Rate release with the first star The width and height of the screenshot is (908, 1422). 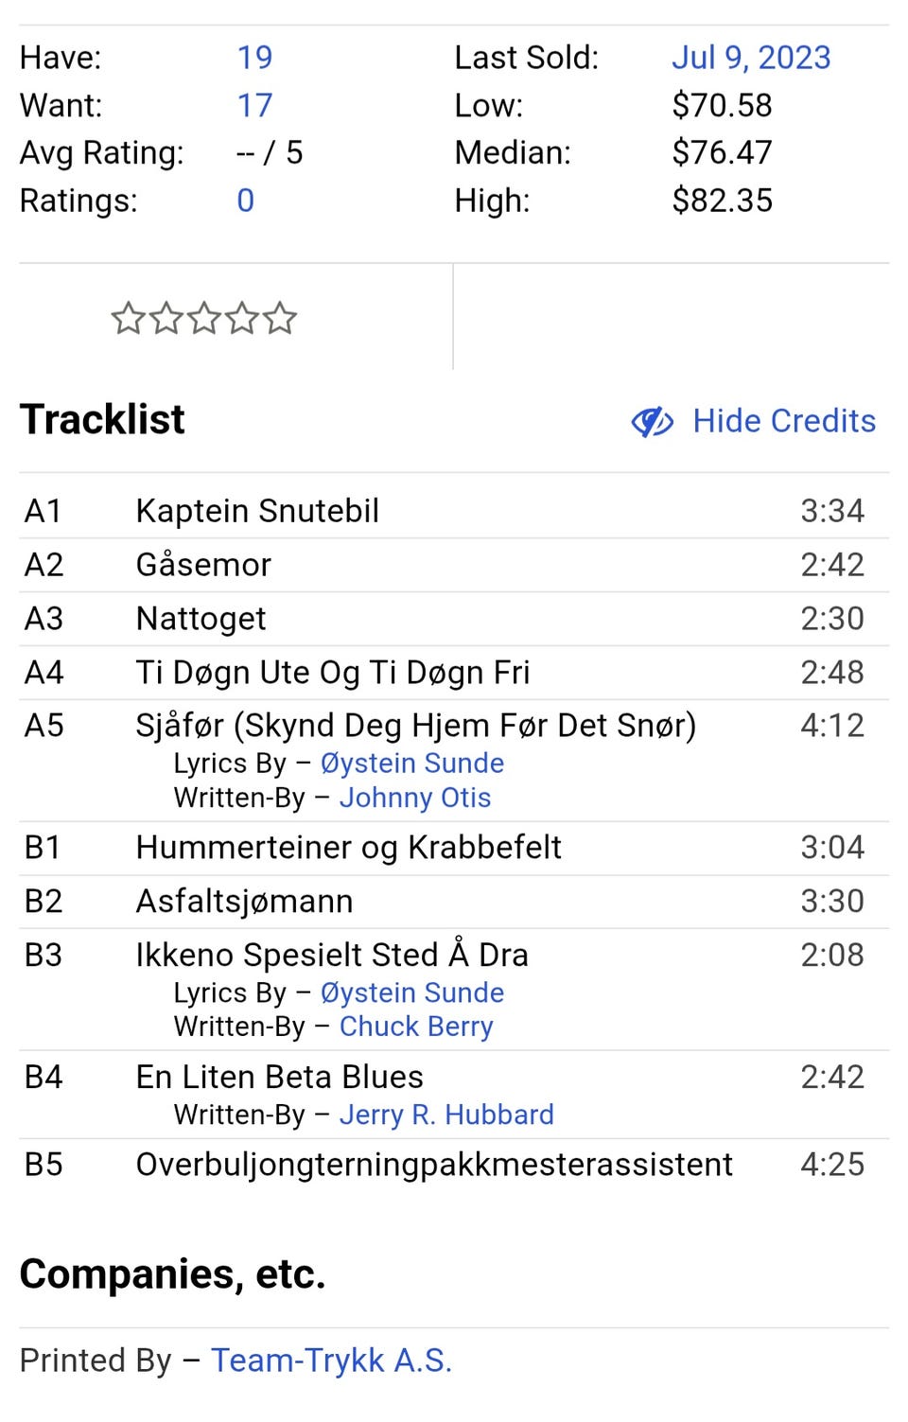click(128, 319)
